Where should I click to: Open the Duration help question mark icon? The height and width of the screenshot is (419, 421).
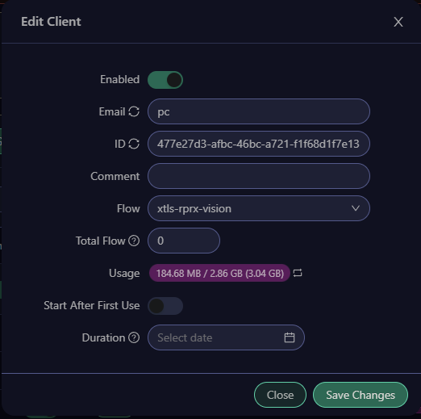pos(134,337)
